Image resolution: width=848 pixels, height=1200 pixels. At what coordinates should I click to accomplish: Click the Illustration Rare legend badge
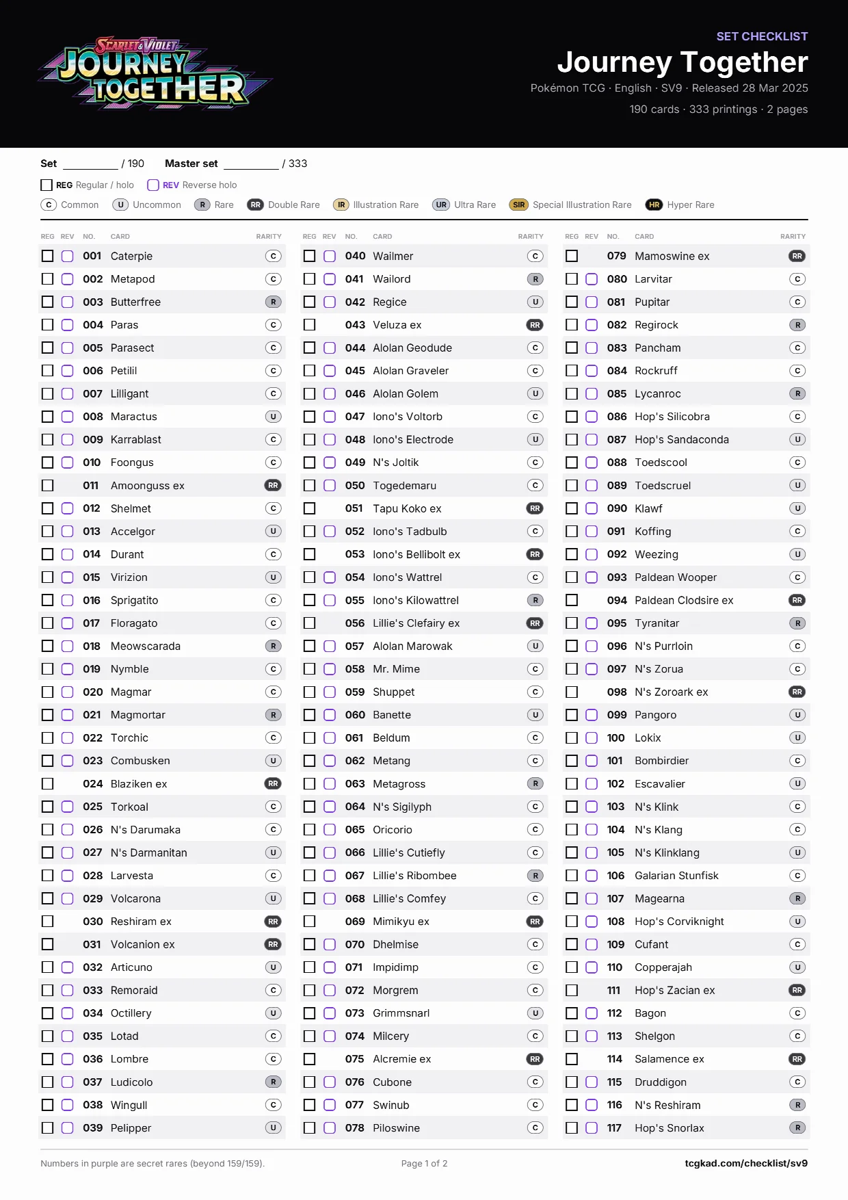(341, 205)
